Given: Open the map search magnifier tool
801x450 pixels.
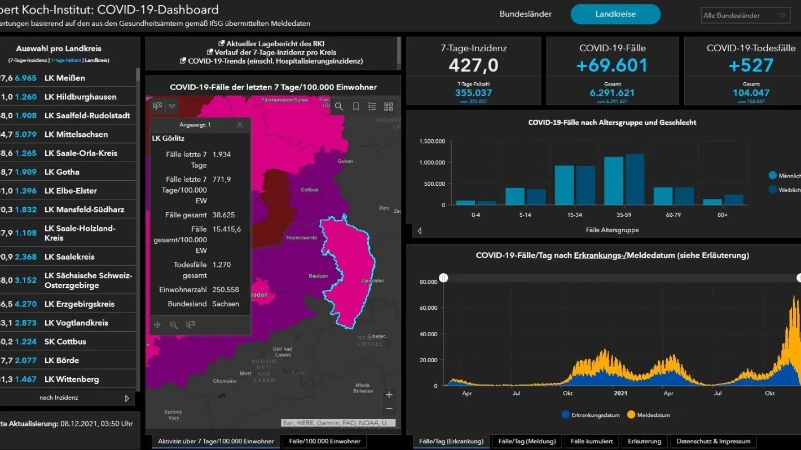Looking at the screenshot, I should 338,106.
